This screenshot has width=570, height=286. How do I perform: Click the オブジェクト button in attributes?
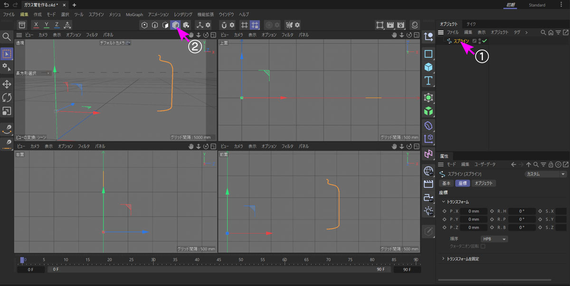pyautogui.click(x=484, y=183)
